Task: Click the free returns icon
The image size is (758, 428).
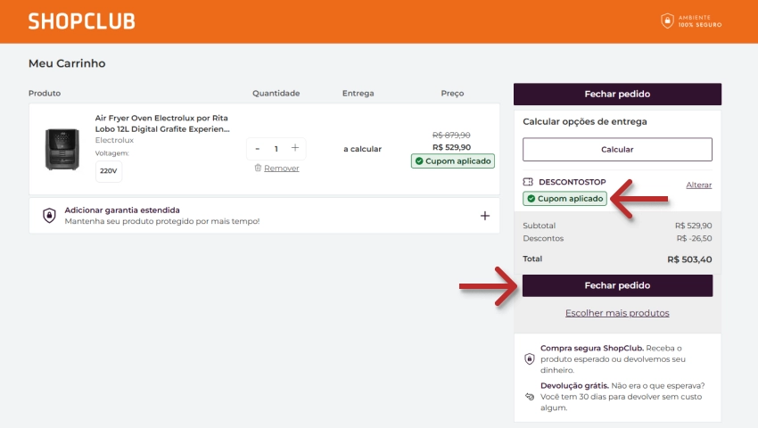Action: (530, 396)
